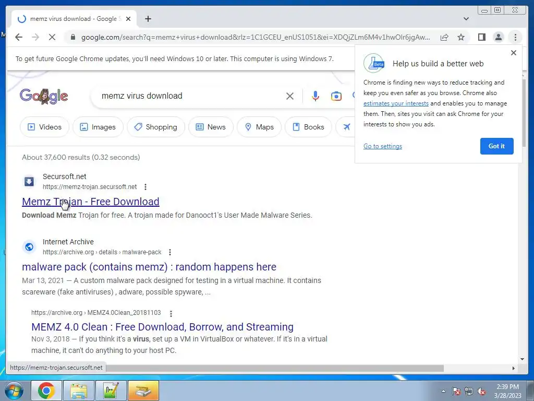
Task: Click the horizontal scrollbar right arrow
Action: 514,368
